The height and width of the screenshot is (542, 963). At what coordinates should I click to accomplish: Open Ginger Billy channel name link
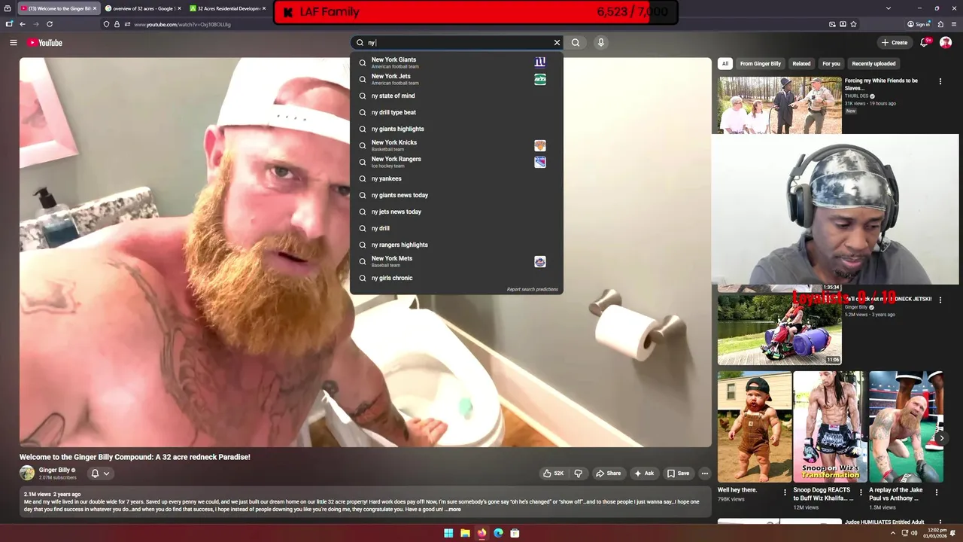[x=54, y=470]
